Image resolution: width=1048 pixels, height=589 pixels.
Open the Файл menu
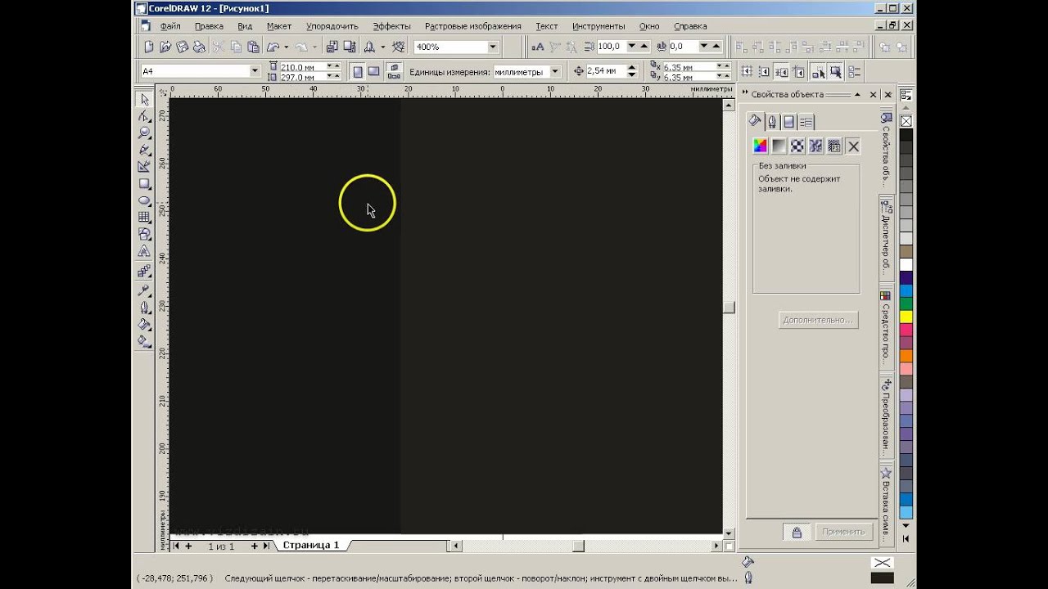point(170,26)
